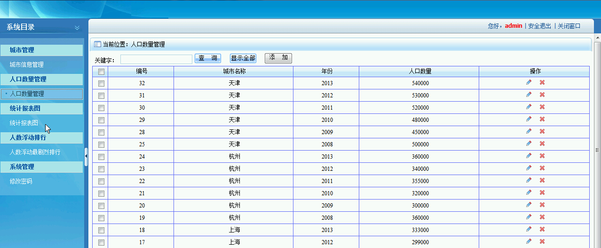
Task: Delete record number 21
Action: pyautogui.click(x=542, y=192)
